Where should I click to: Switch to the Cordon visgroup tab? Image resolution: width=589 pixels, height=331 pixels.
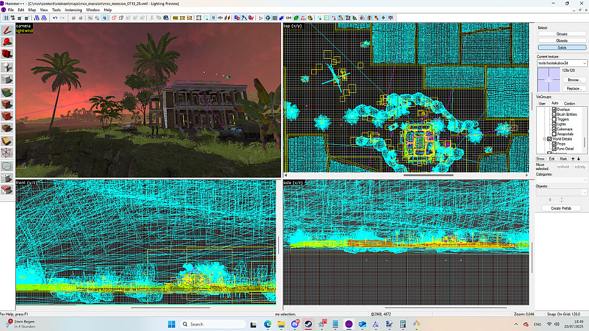569,103
